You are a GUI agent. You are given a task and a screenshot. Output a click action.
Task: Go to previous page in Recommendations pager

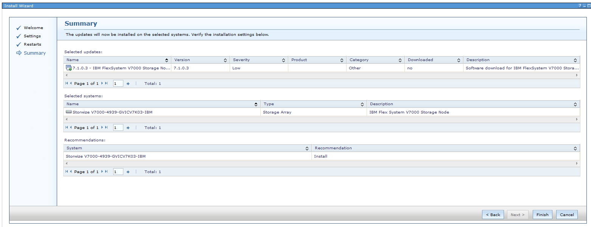tap(71, 172)
